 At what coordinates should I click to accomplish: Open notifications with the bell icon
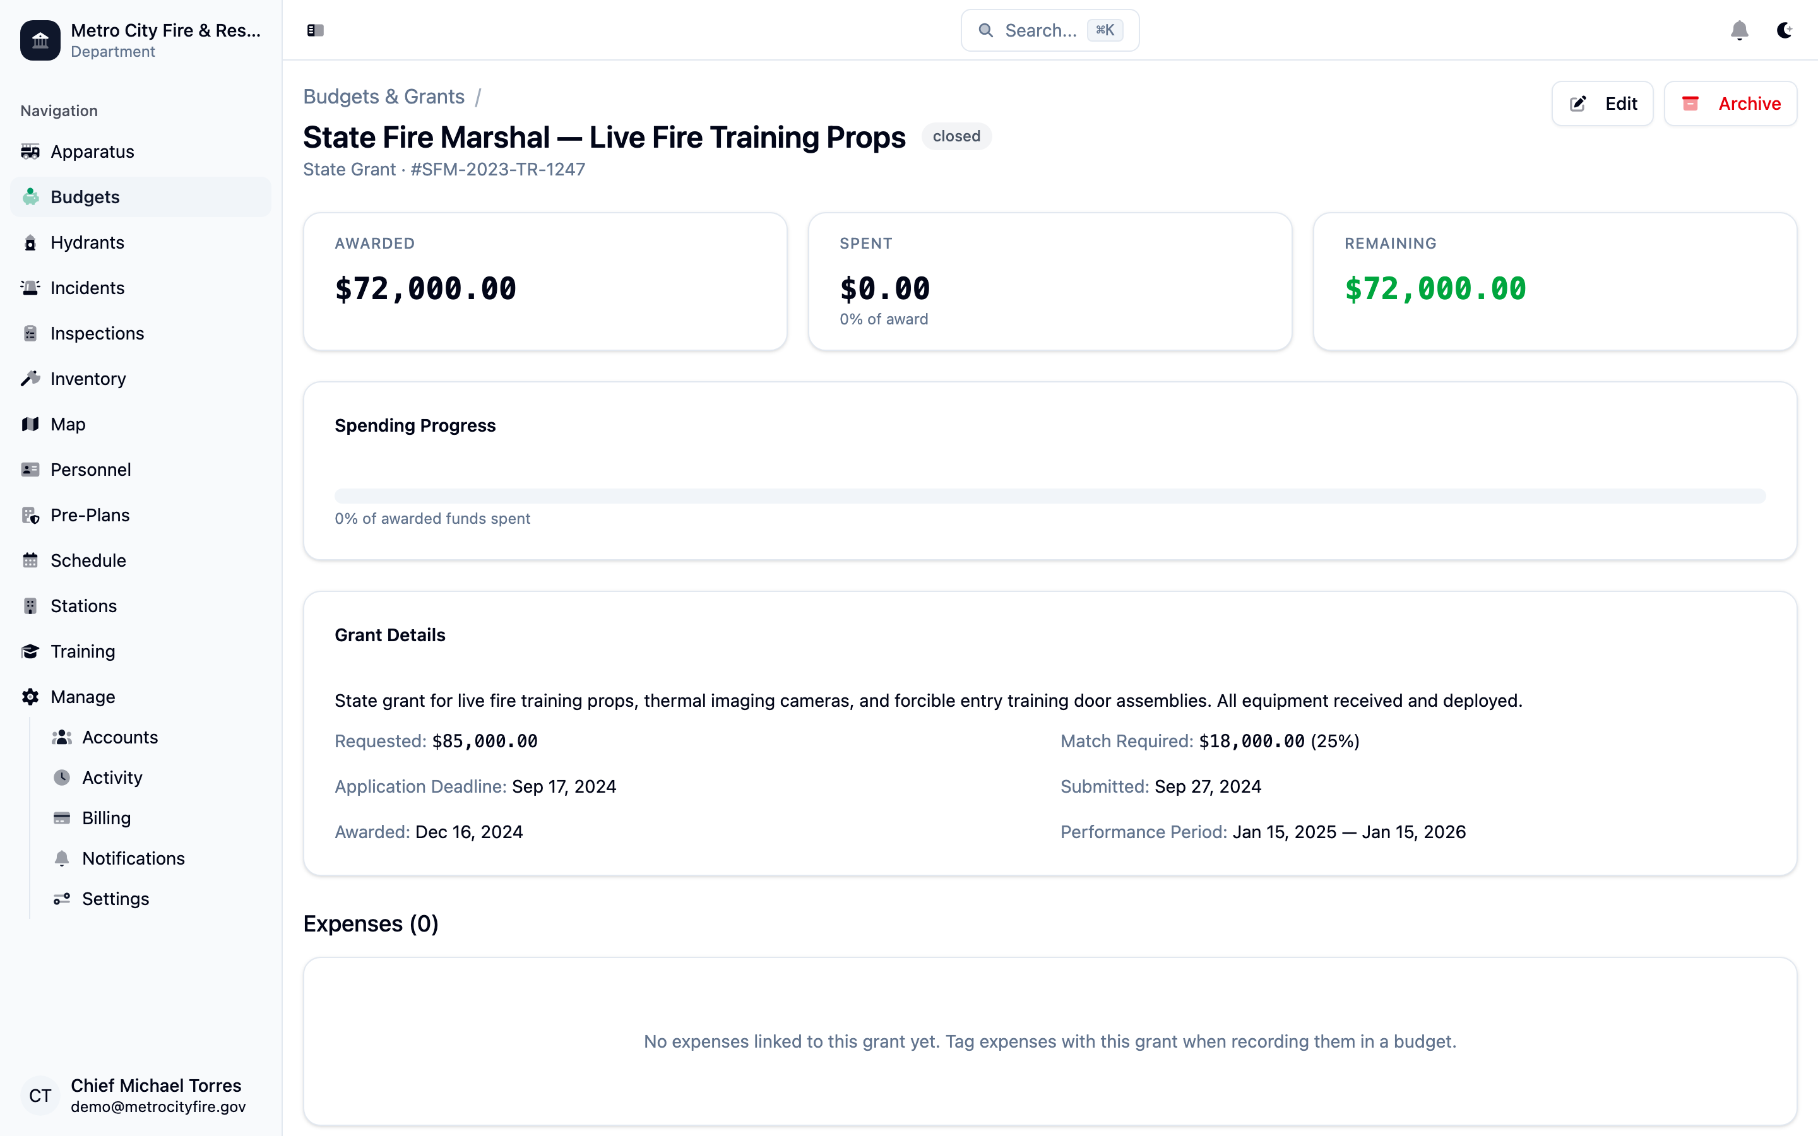[1739, 30]
